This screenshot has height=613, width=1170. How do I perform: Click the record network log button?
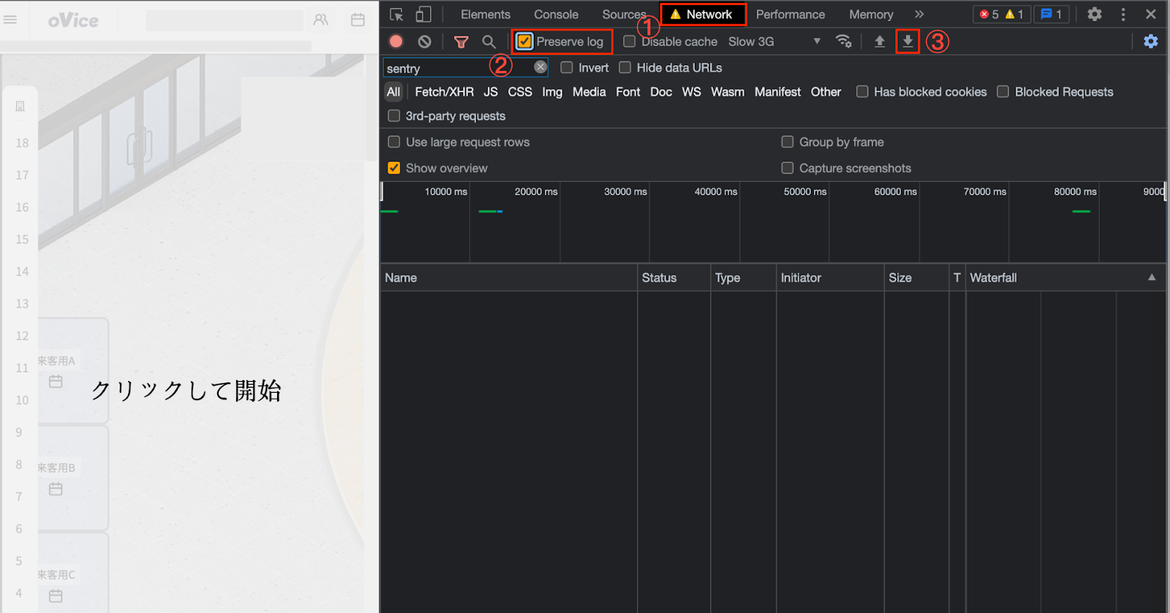(396, 42)
